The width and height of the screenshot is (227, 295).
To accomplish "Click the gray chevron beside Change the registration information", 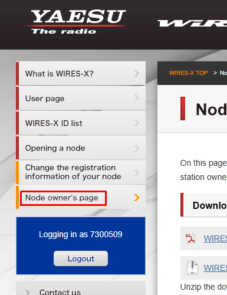I will (137, 173).
